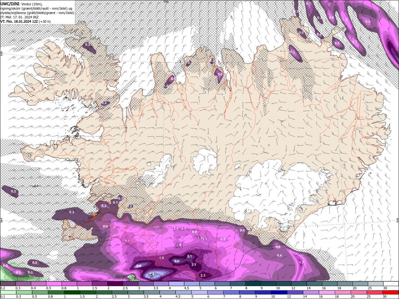
Task: Click the 5.0 precipitation value on the map
Action: (139, 266)
